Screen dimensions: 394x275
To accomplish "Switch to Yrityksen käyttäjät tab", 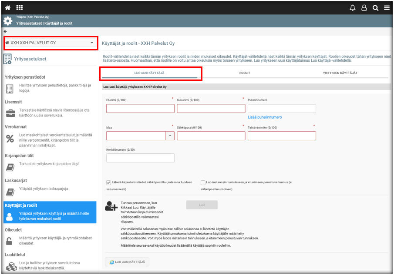I will pos(340,73).
